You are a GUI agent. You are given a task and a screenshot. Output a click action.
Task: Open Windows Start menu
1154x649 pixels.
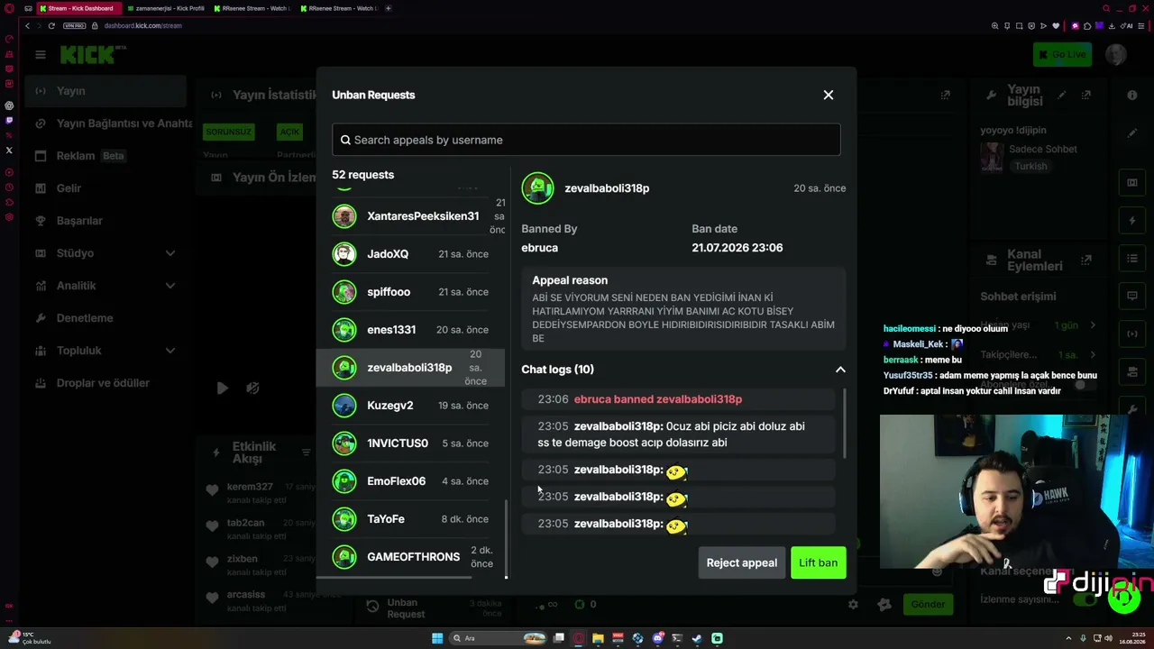click(x=437, y=638)
